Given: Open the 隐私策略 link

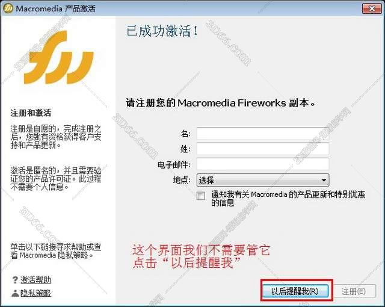Looking at the screenshot, I should pyautogui.click(x=35, y=293).
